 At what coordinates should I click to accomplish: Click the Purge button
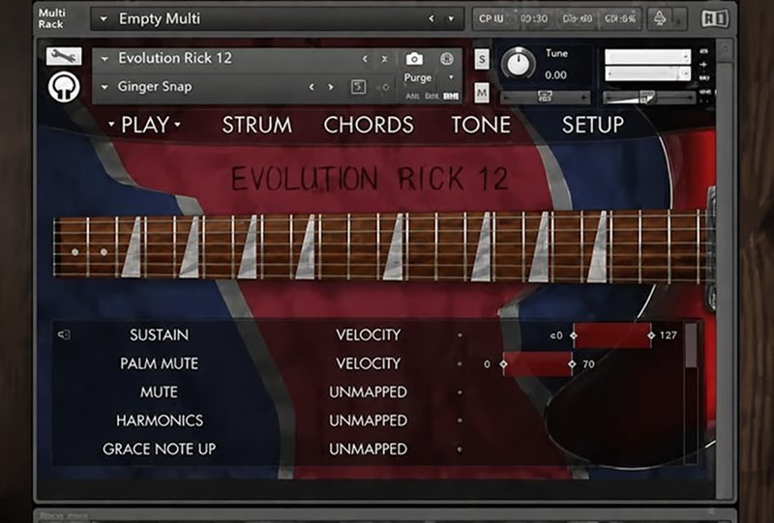(x=418, y=77)
